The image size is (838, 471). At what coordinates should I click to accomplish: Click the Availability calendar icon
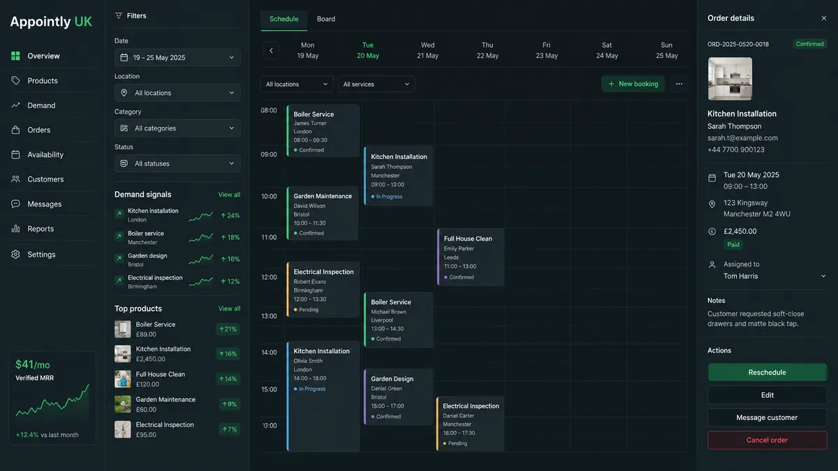pyautogui.click(x=15, y=155)
